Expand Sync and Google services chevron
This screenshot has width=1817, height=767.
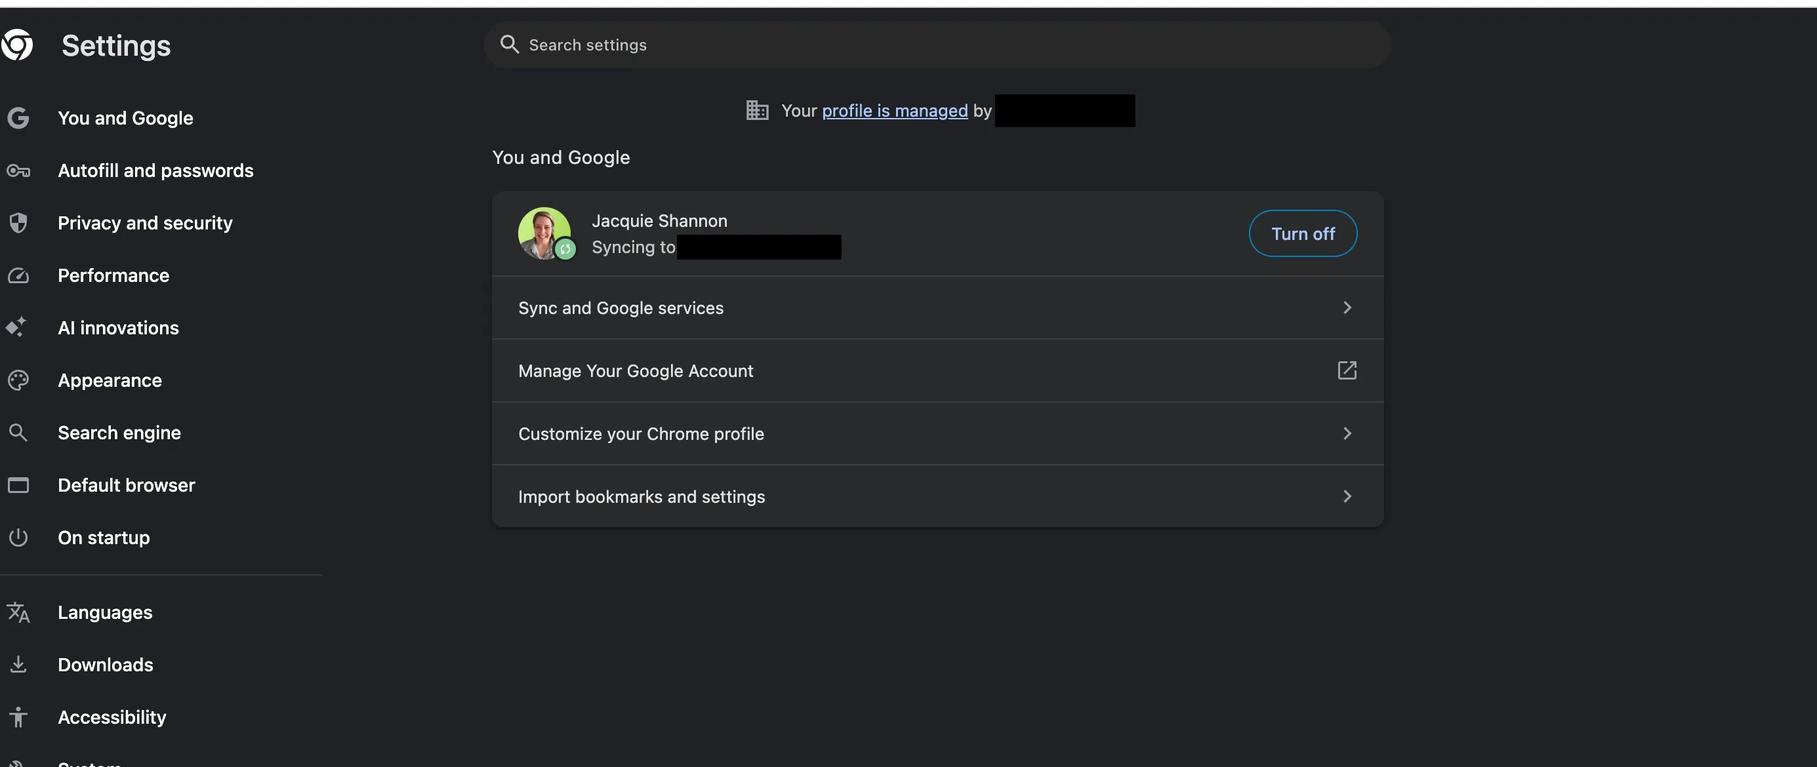pos(1347,307)
